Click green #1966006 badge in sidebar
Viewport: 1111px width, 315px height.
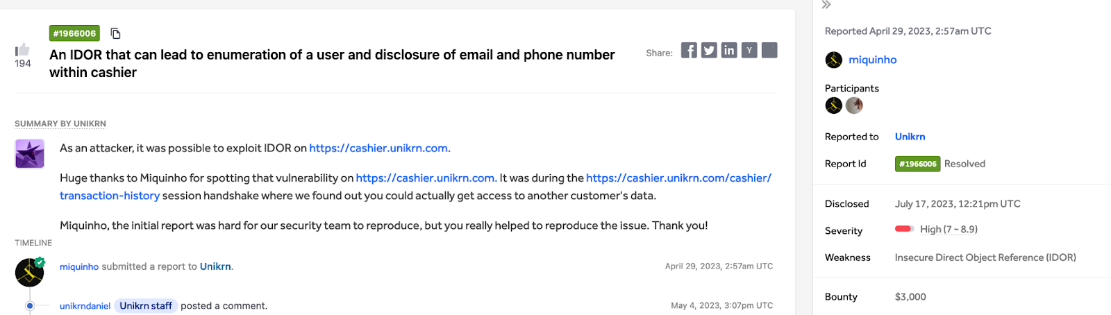(917, 164)
